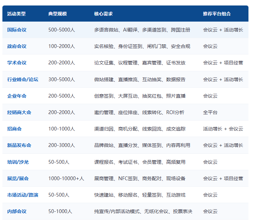Image resolution: width=256 pixels, height=223 pixels.
Task: Click the 50-1000人 scale cell
Action: pyautogui.click(x=60, y=211)
